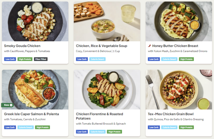This screenshot has height=139, width=214.
Task: Click the spicy chili pepper icon
Action: click(x=149, y=46)
